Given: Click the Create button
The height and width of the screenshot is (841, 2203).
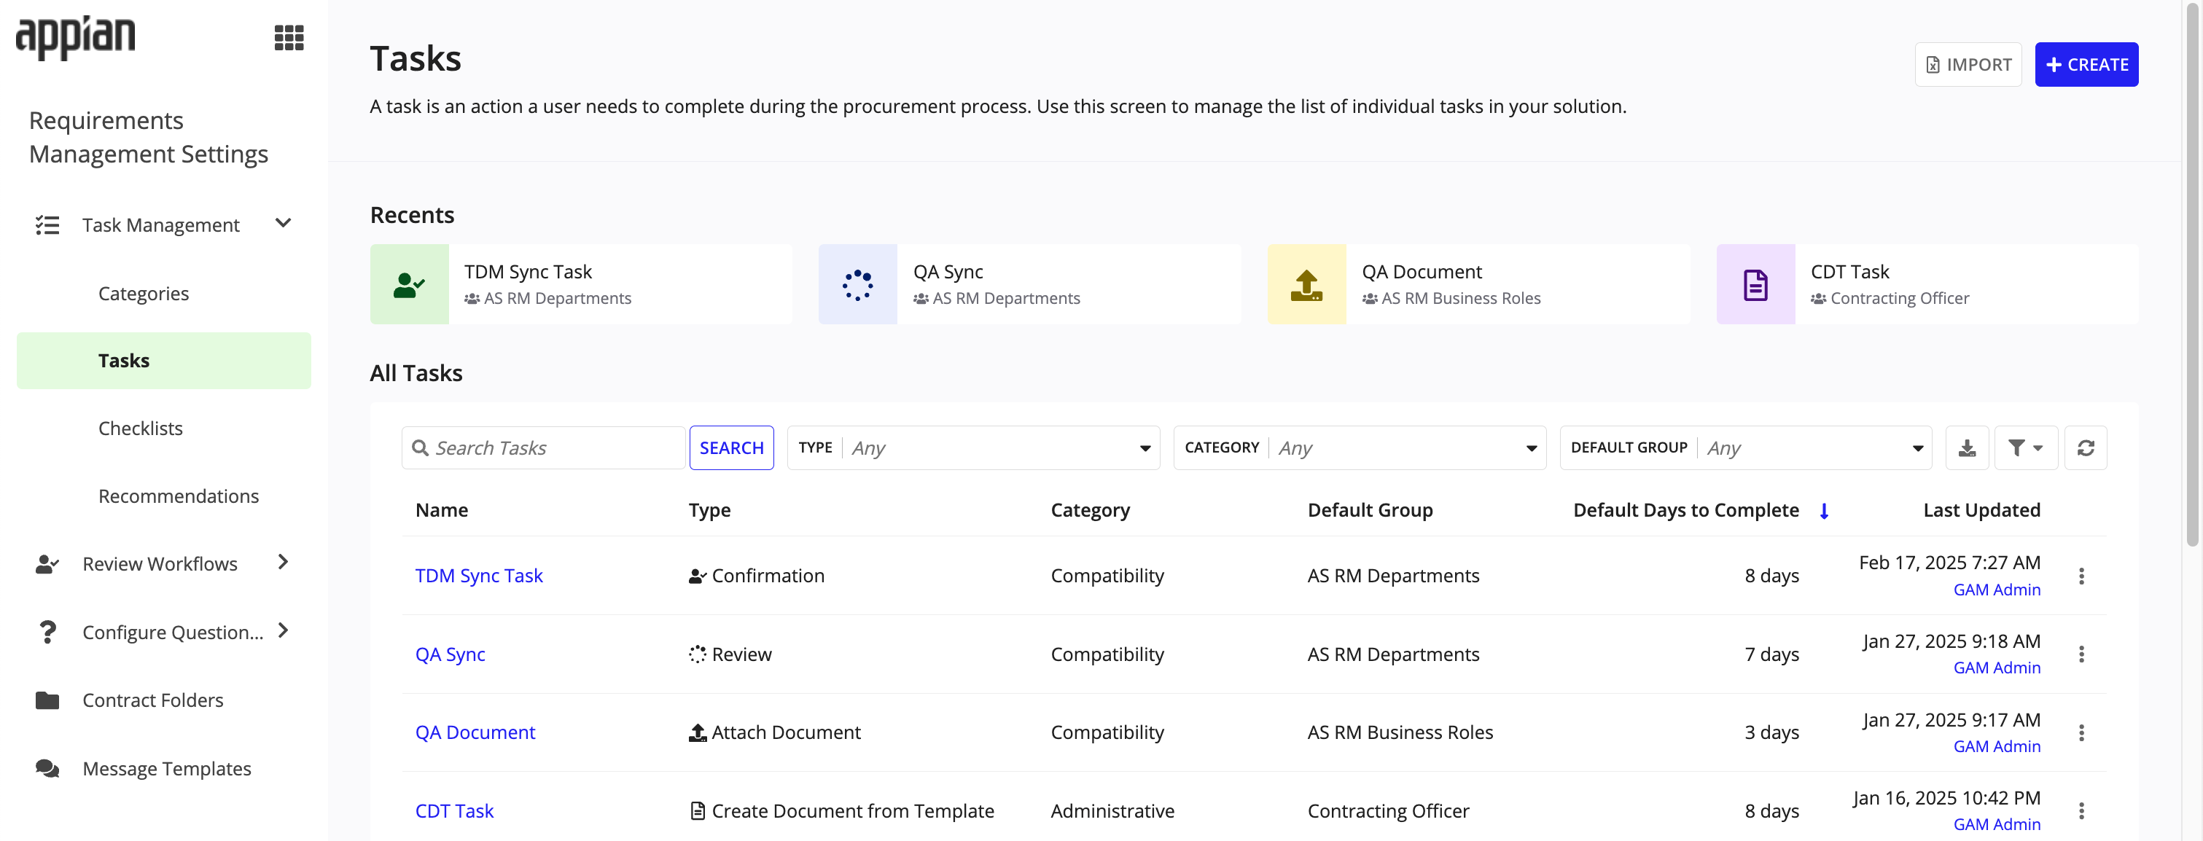Looking at the screenshot, I should point(2086,64).
